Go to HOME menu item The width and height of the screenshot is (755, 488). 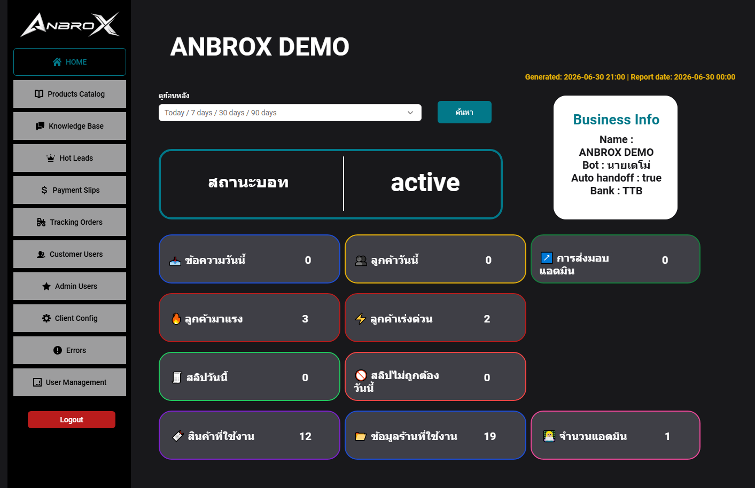pyautogui.click(x=69, y=62)
